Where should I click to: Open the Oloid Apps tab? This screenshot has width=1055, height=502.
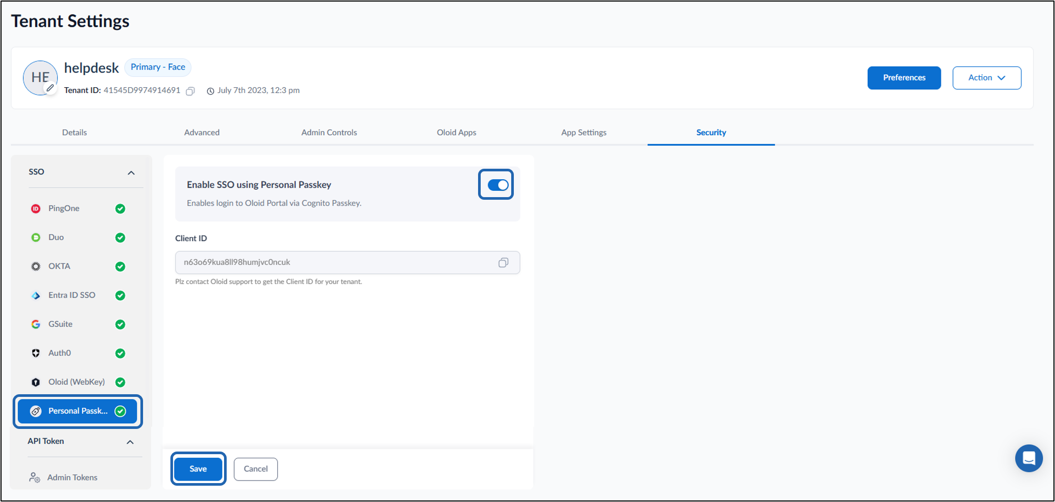pyautogui.click(x=457, y=132)
